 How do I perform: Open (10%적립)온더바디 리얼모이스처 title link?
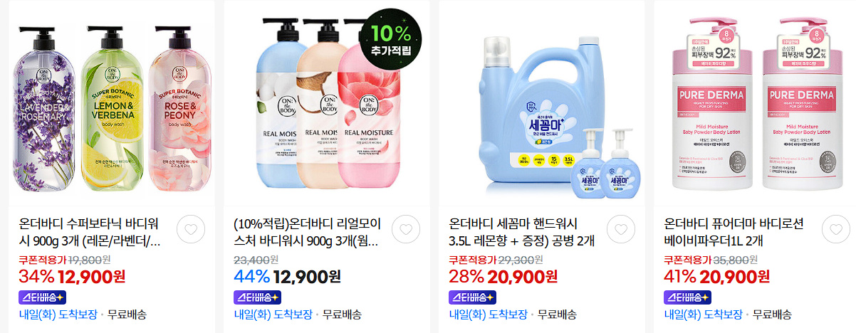pos(307,233)
